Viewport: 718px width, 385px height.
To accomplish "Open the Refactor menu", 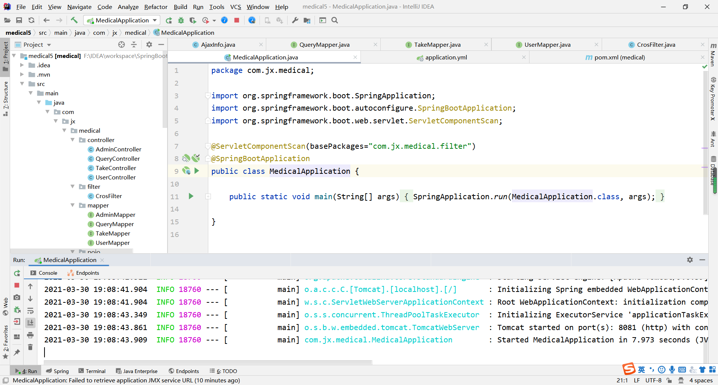I will (156, 7).
